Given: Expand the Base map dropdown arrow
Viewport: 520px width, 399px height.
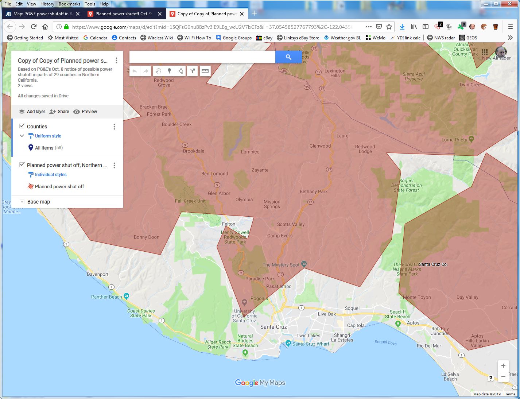Looking at the screenshot, I should [x=22, y=202].
